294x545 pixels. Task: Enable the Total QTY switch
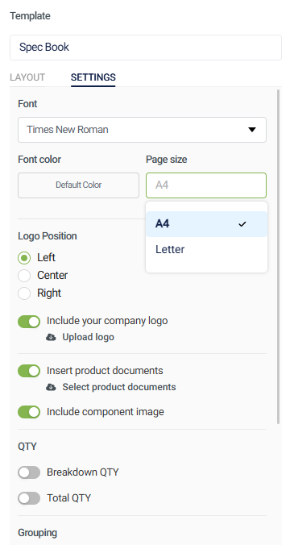pyautogui.click(x=29, y=498)
